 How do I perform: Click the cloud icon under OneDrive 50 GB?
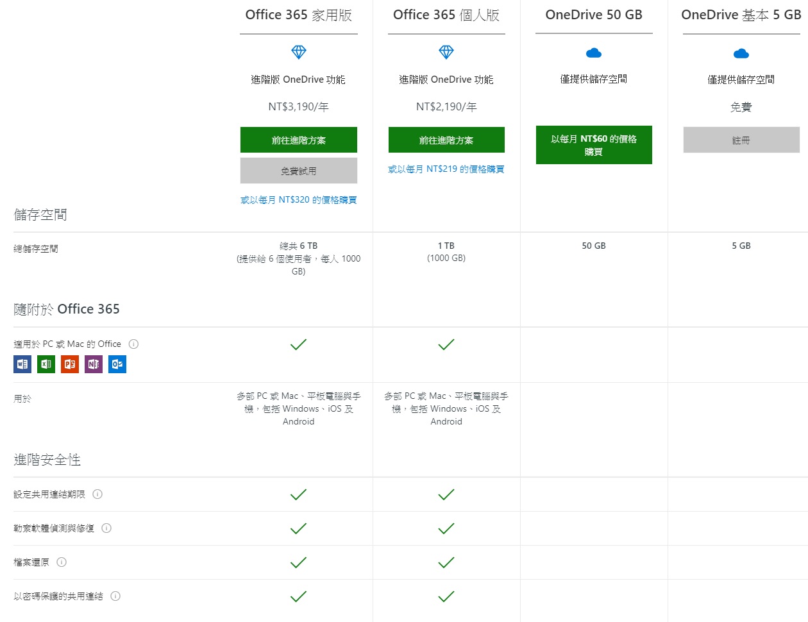click(x=593, y=52)
